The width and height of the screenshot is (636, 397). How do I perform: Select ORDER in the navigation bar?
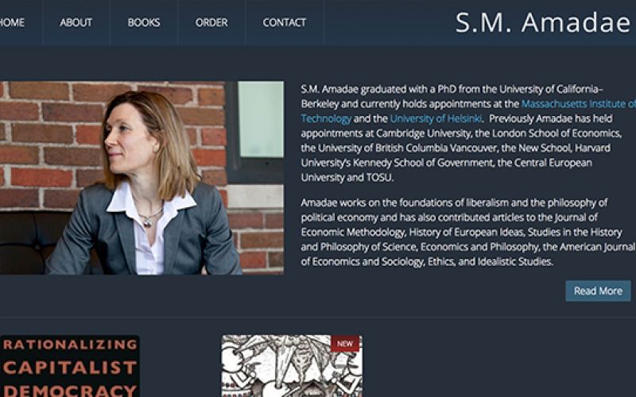[211, 22]
